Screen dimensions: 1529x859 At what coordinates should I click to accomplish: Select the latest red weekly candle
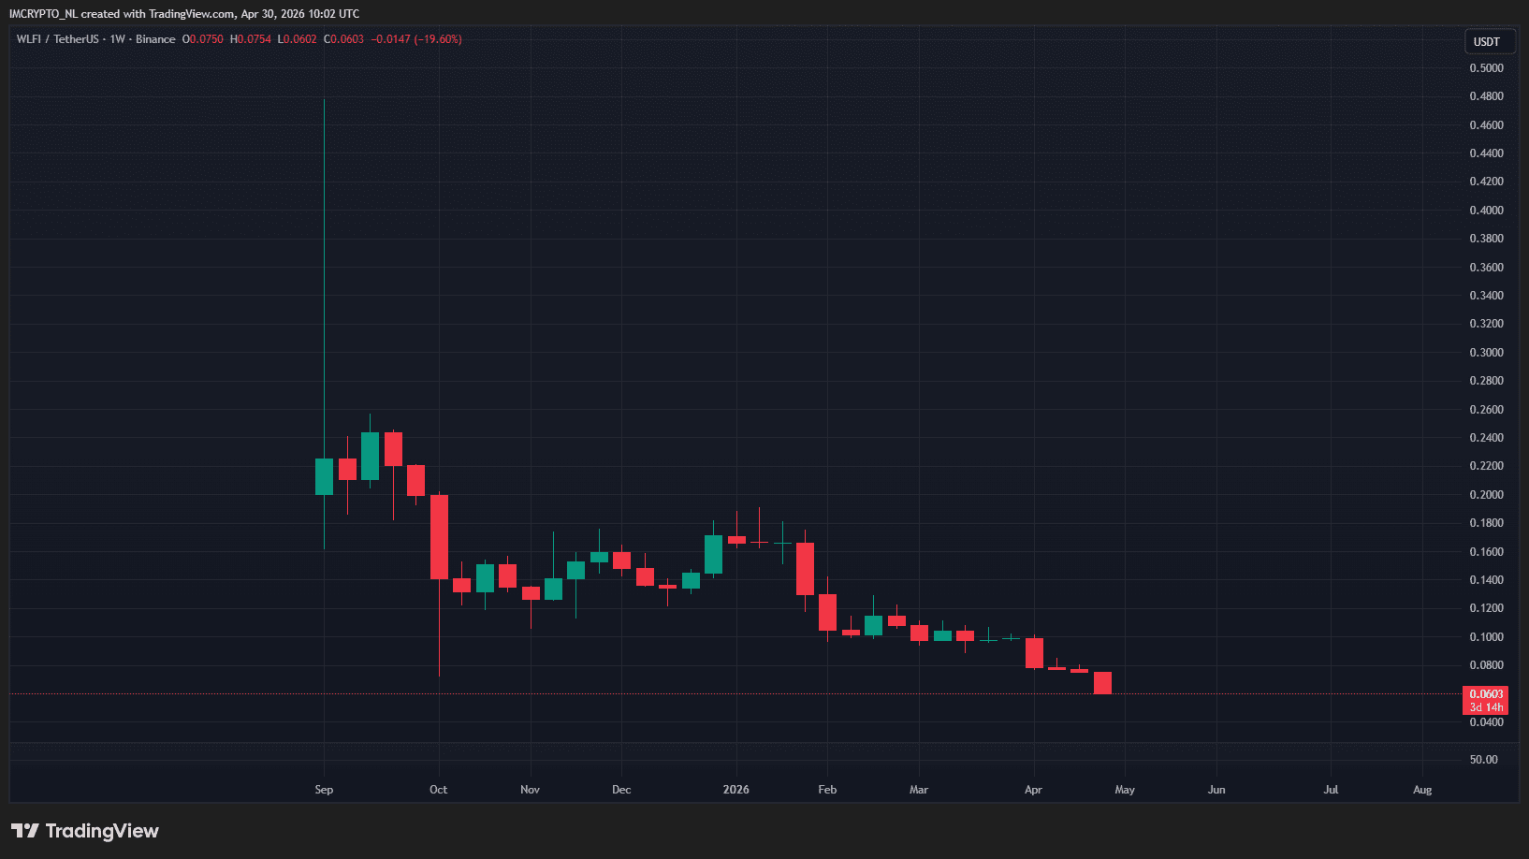pos(1102,683)
